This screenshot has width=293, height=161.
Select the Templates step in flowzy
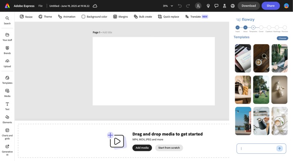tap(253, 27)
